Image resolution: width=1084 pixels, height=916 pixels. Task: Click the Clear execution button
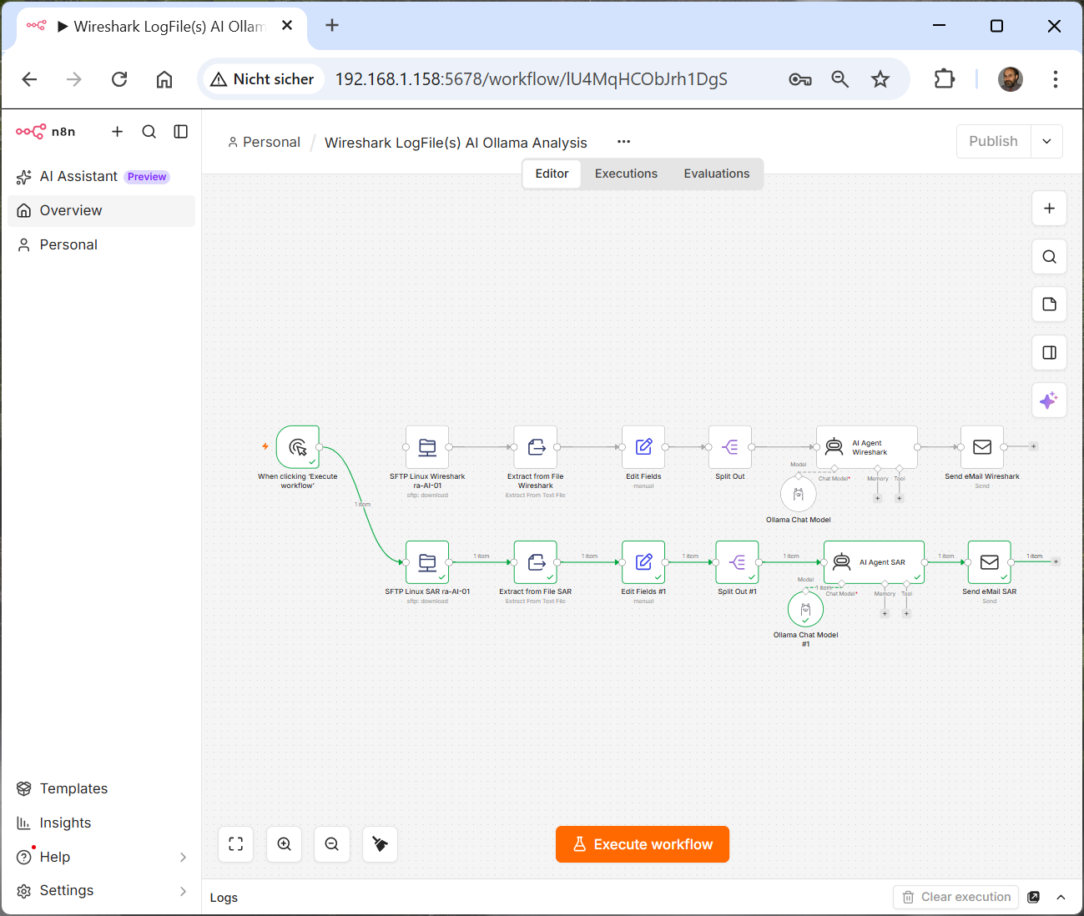click(x=955, y=897)
